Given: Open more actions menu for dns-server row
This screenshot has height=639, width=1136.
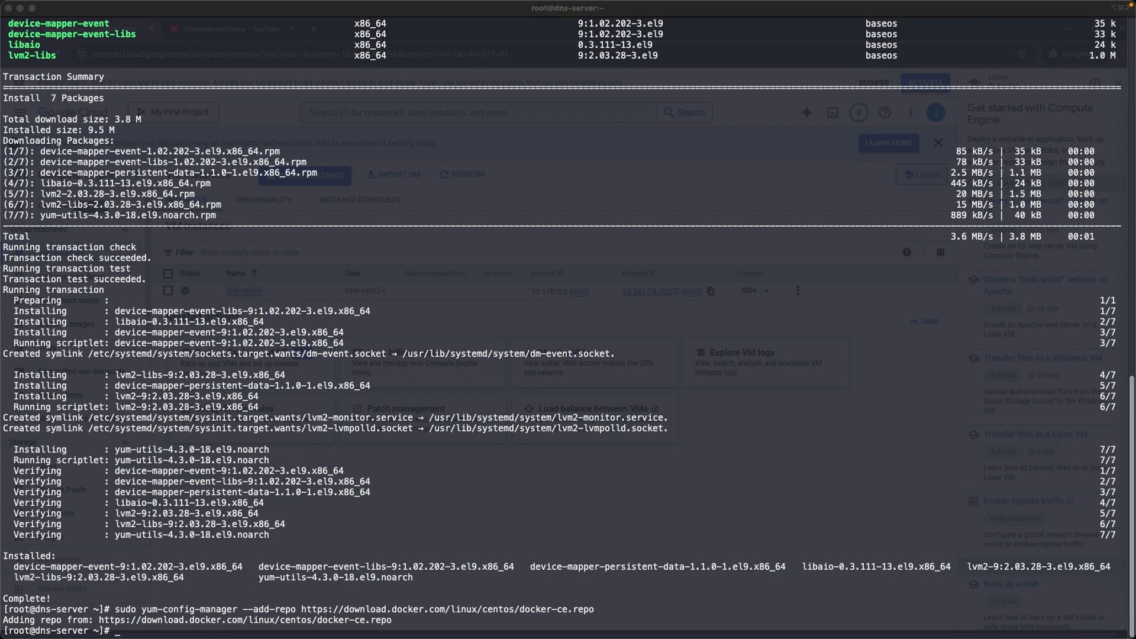Looking at the screenshot, I should click(x=798, y=291).
